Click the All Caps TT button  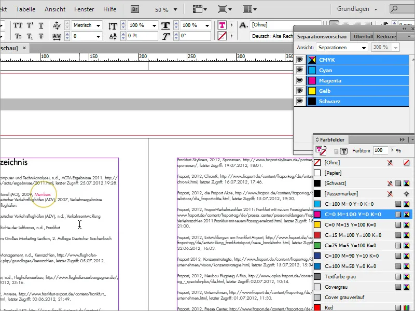pos(18,25)
